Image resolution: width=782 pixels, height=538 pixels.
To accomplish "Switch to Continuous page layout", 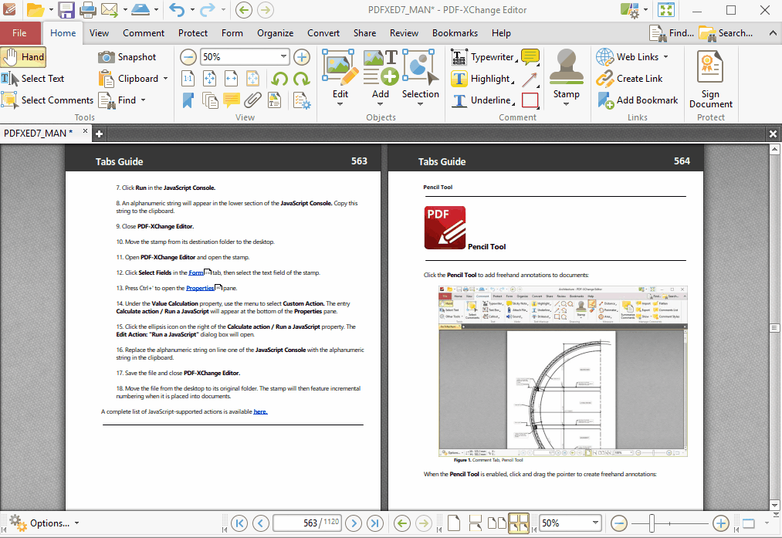I will pyautogui.click(x=476, y=523).
